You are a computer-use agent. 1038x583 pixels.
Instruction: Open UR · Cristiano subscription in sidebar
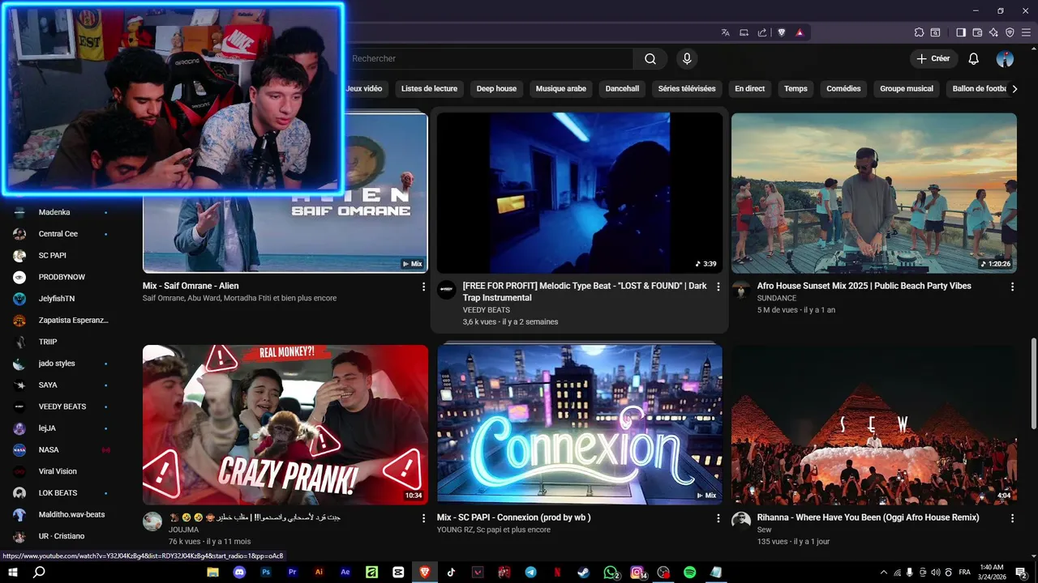pyautogui.click(x=62, y=536)
